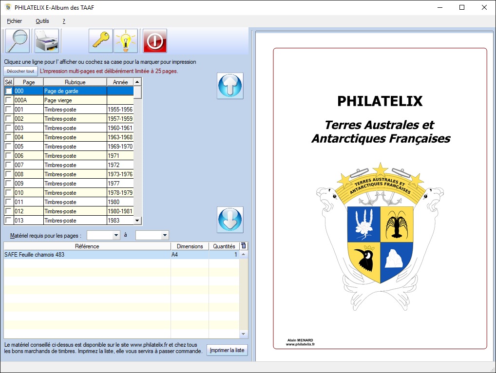Go to previous page with up arrow
The image size is (496, 373).
(x=230, y=86)
